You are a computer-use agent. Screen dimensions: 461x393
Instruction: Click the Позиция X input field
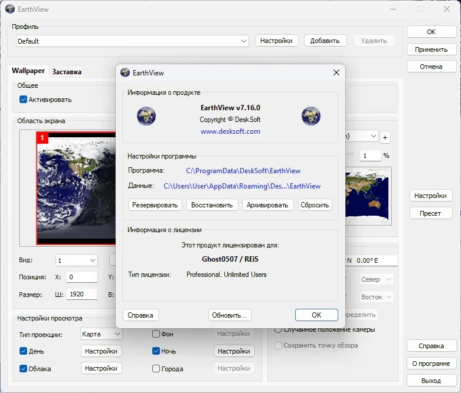[x=82, y=277]
